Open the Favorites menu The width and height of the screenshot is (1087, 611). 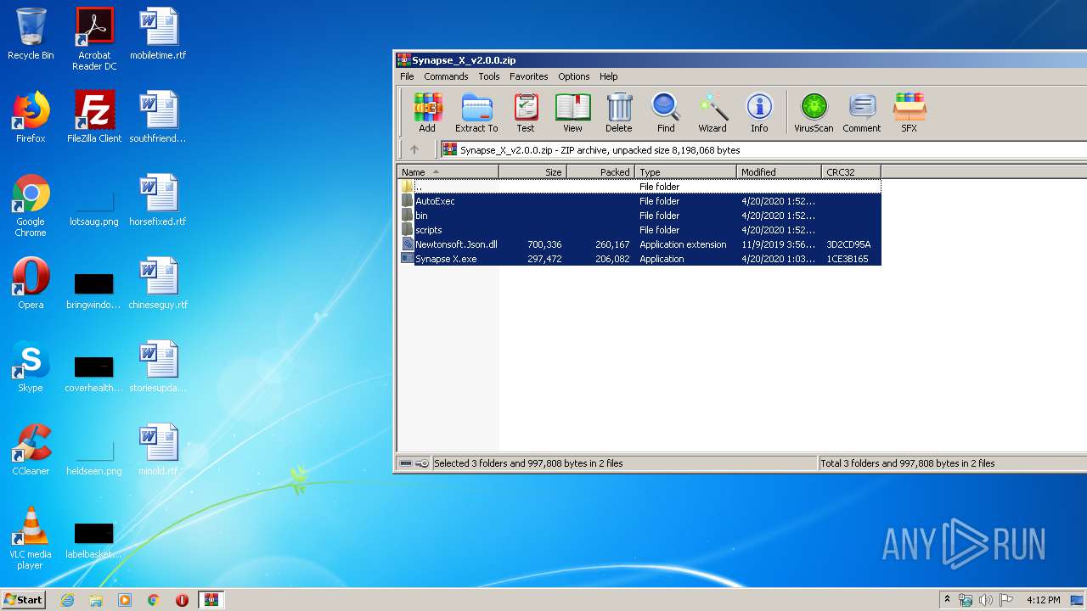point(528,76)
